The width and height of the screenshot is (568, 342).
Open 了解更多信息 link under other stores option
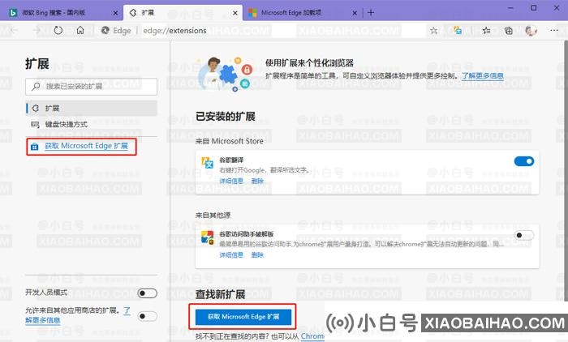coord(43,320)
